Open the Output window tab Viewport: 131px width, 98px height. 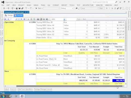coord(6,89)
